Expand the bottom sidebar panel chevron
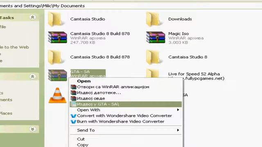The height and width of the screenshot is (147, 262). point(32,129)
